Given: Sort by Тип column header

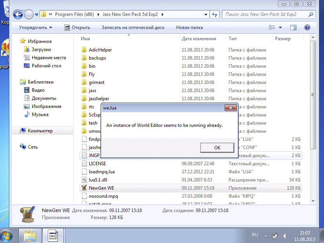Looking at the screenshot, I should point(232,39).
